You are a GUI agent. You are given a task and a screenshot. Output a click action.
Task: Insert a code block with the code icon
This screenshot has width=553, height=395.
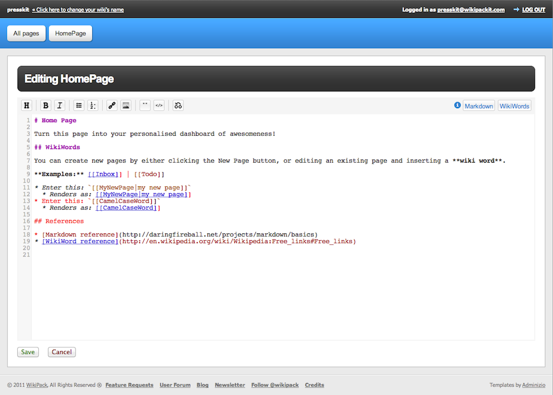[x=159, y=105]
